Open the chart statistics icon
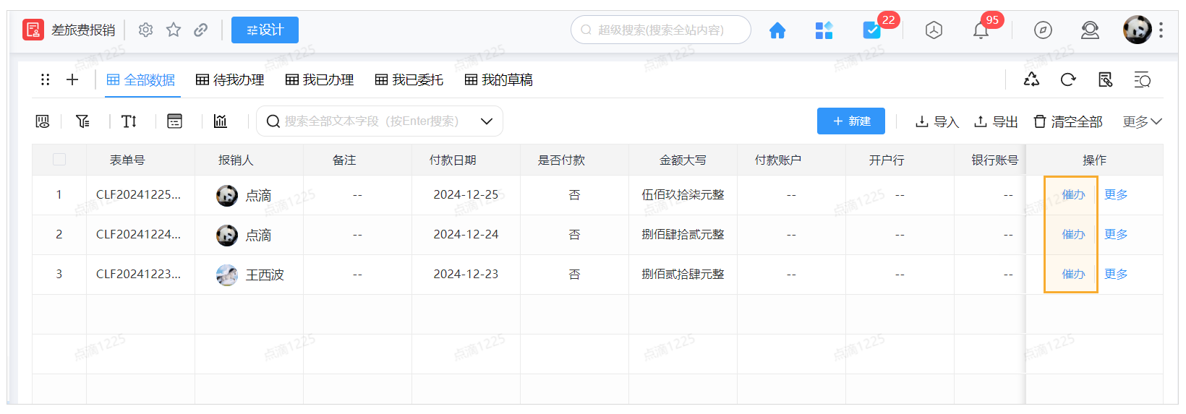Screen dimensions: 1186x414 pyautogui.click(x=221, y=121)
